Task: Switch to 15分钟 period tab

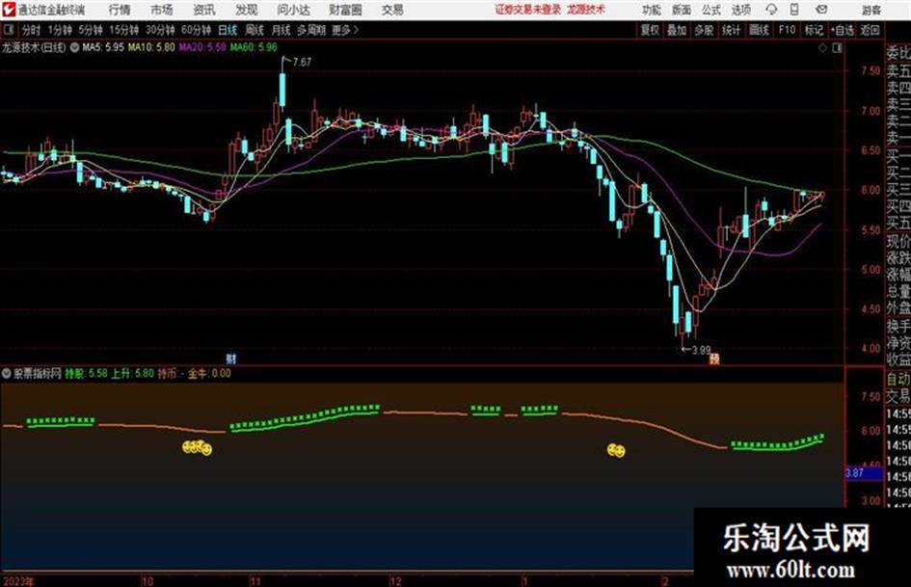Action: pyautogui.click(x=124, y=30)
